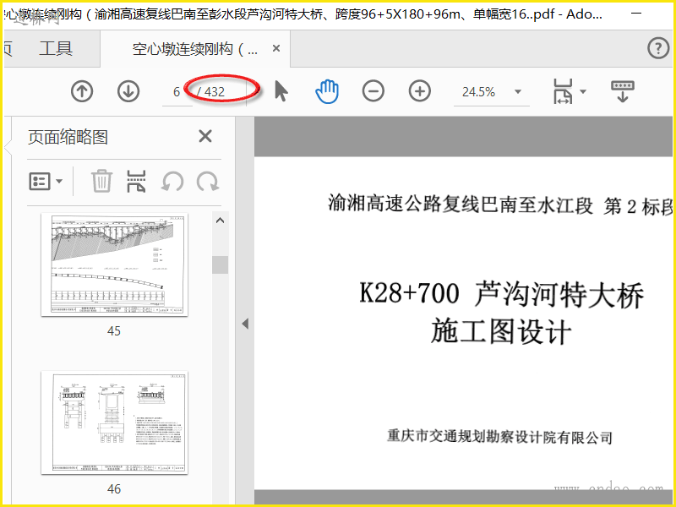Viewport: 676px width, 507px height.
Task: Click the zoom level field showing 24.5%
Action: (479, 92)
